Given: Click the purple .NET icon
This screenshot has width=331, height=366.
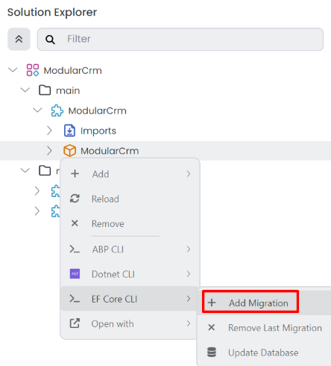Looking at the screenshot, I should [75, 274].
